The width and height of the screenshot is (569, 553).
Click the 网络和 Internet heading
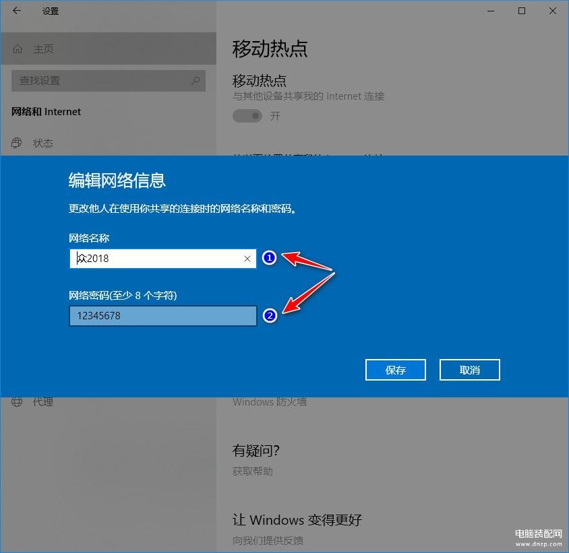[x=46, y=112]
